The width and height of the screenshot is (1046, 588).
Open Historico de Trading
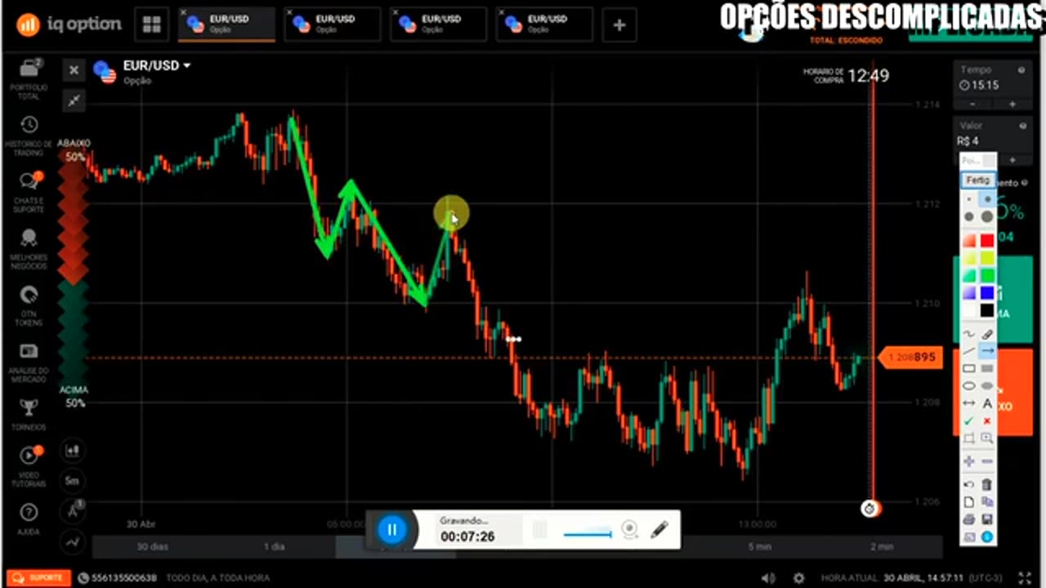[29, 136]
